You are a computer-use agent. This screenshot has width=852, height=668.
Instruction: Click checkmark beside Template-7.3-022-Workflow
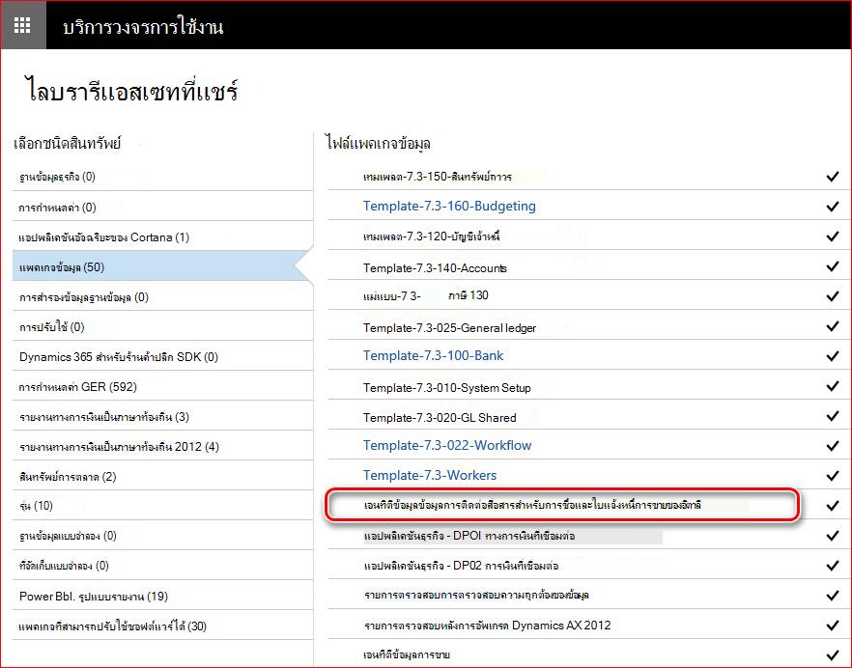coord(832,446)
